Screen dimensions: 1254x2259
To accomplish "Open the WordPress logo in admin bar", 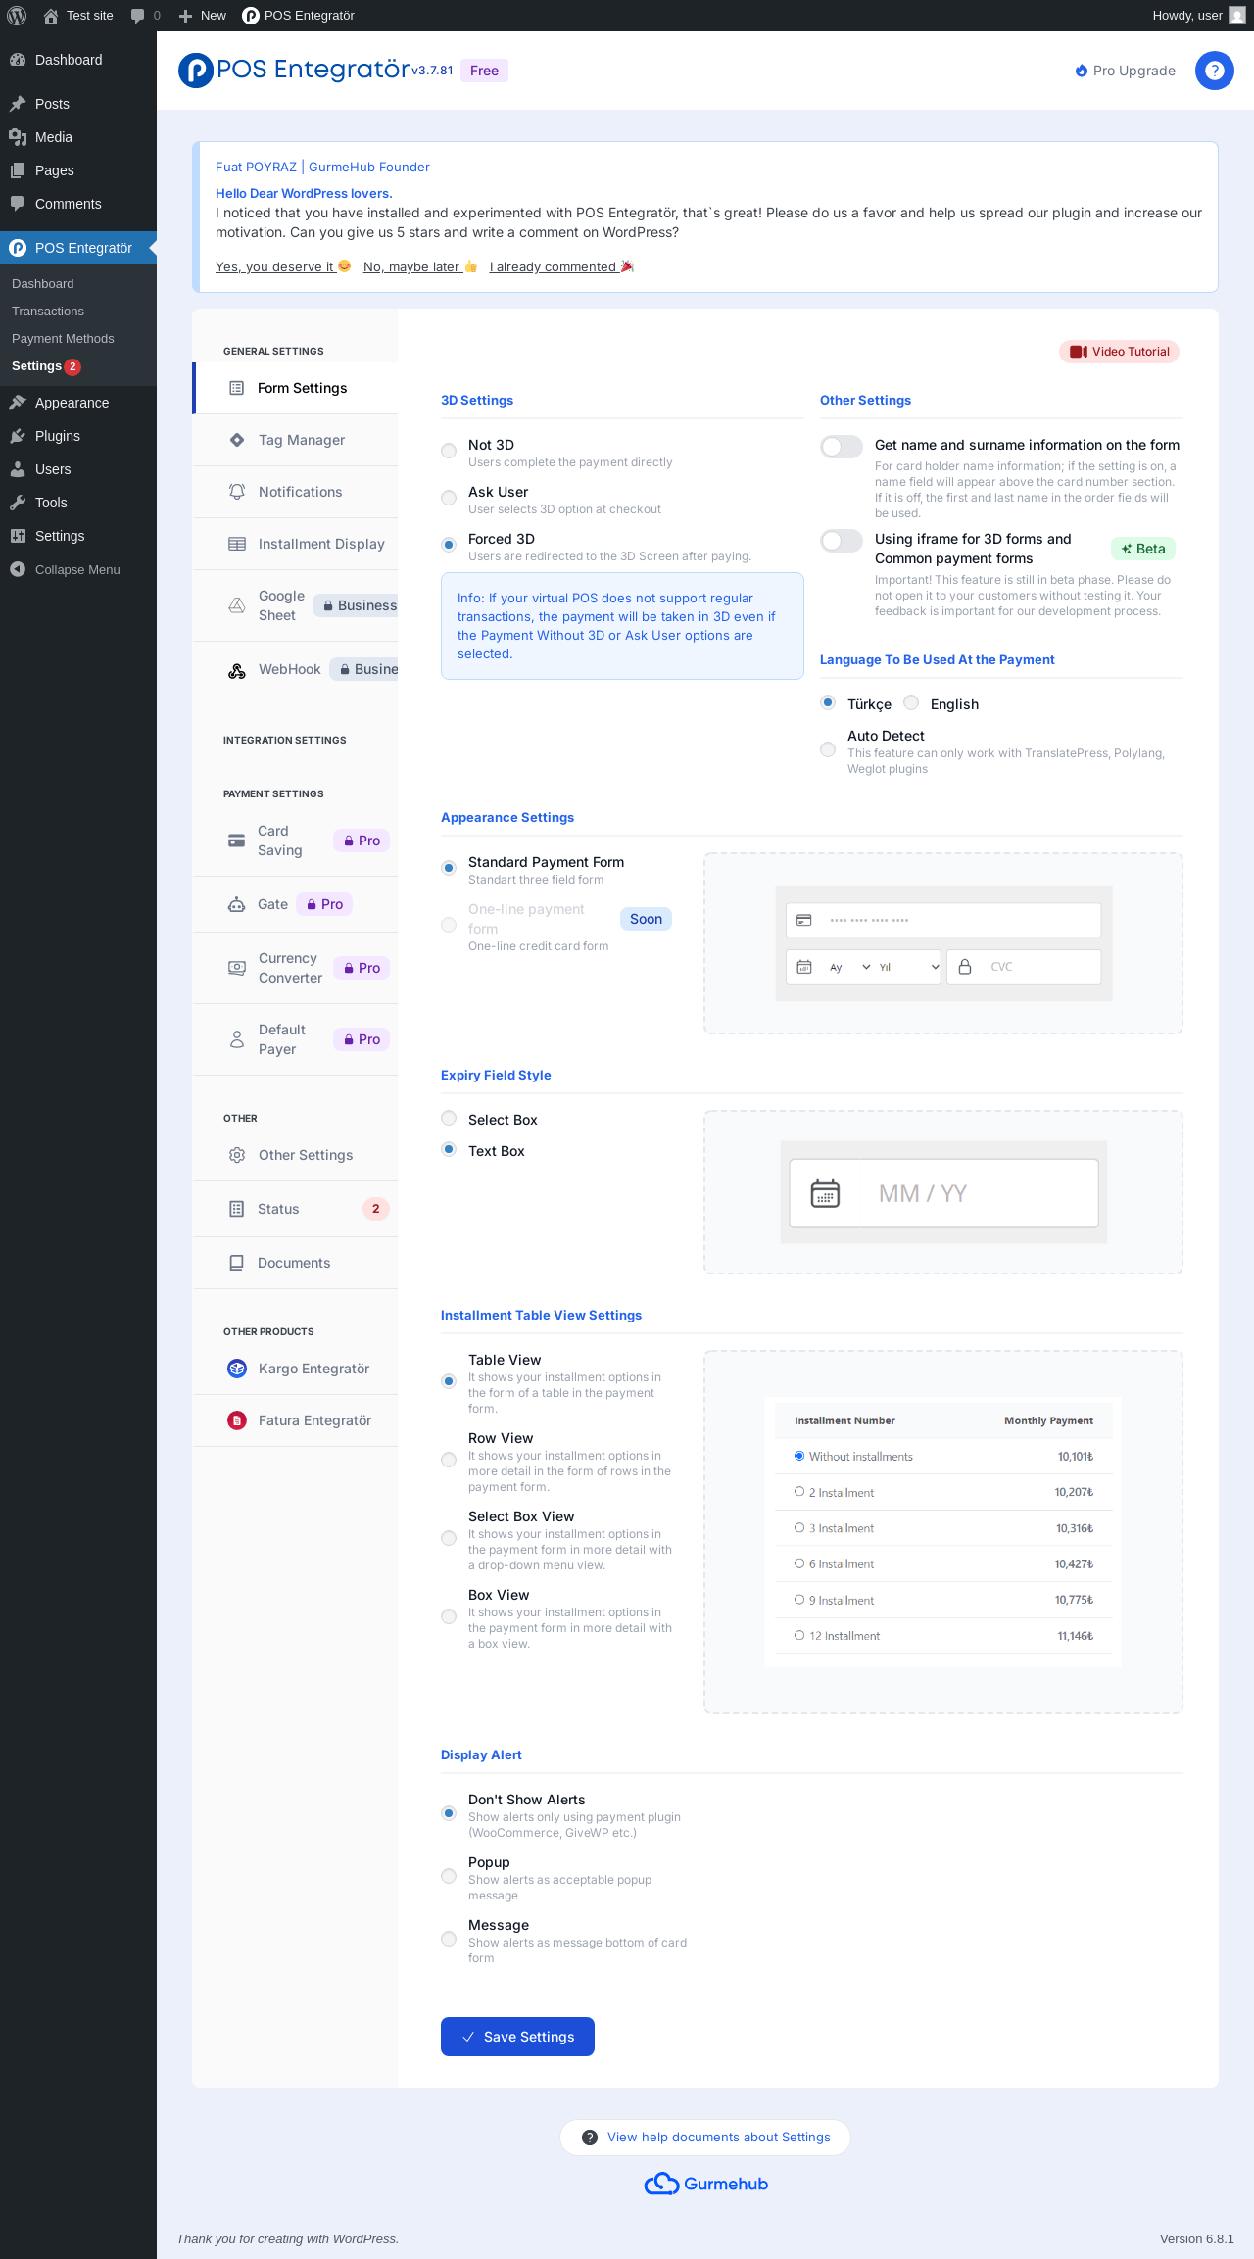I will [17, 16].
